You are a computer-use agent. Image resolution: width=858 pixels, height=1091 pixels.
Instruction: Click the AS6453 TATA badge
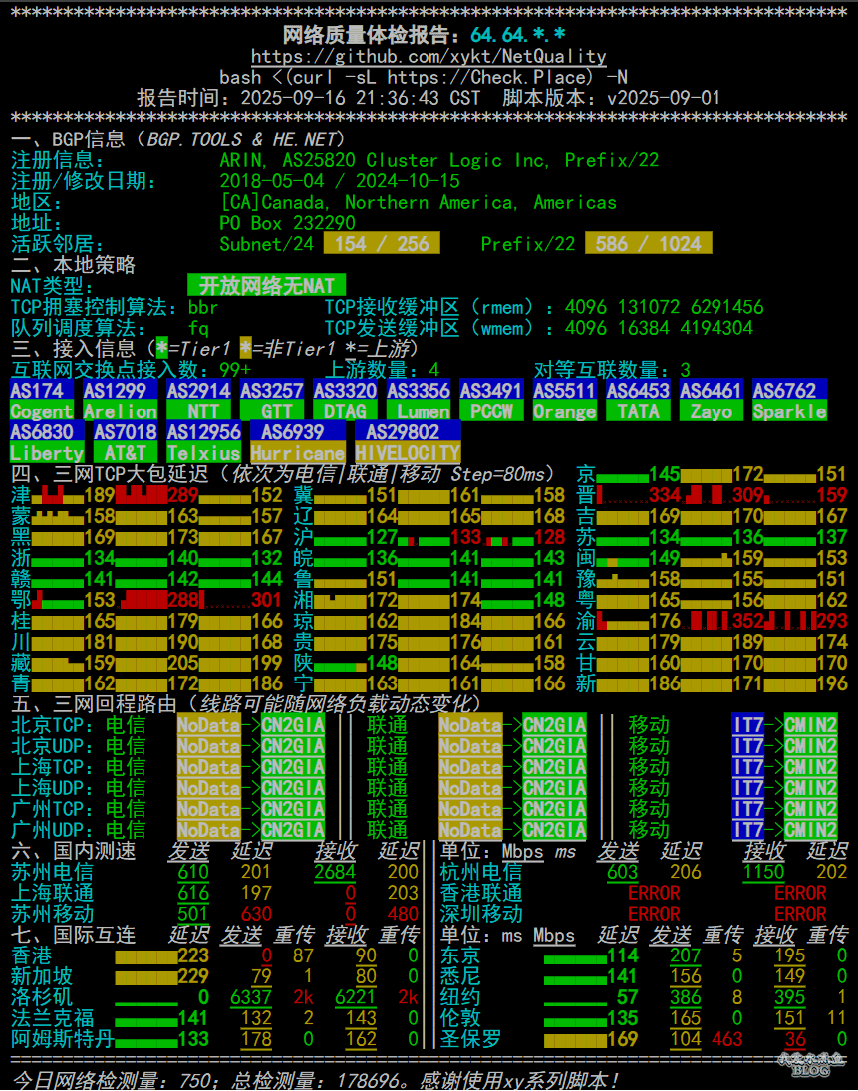pyautogui.click(x=638, y=401)
